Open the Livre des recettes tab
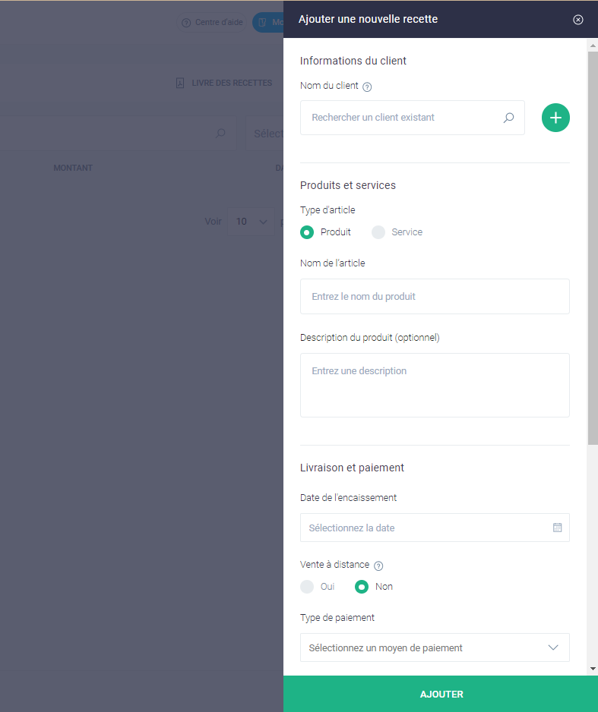 pyautogui.click(x=224, y=83)
